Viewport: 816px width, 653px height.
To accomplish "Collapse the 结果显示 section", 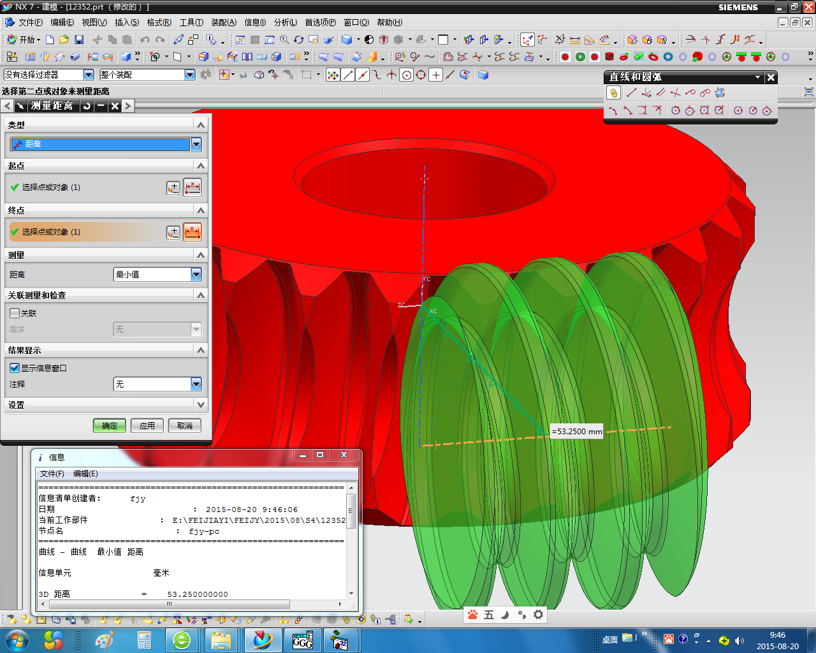I will (201, 350).
